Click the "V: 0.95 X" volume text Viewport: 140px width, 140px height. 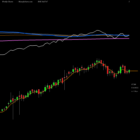point(135,88)
